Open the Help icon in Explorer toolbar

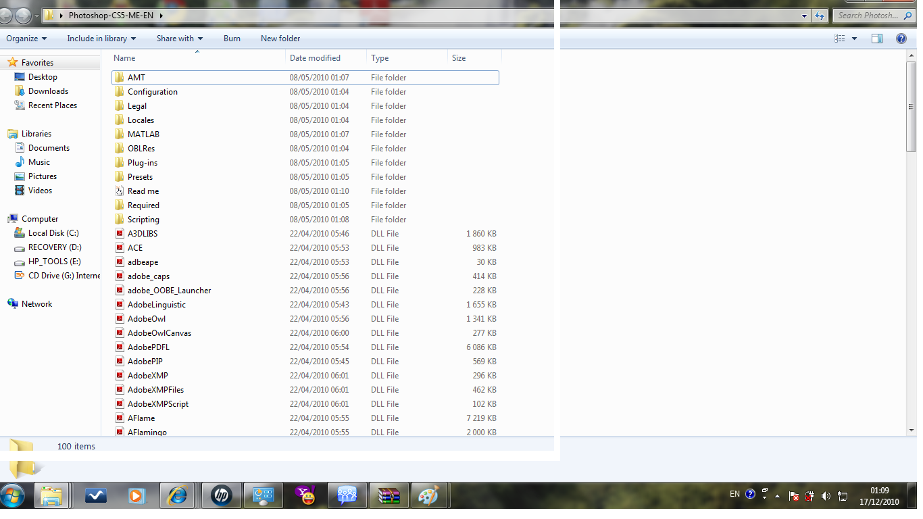tap(901, 39)
